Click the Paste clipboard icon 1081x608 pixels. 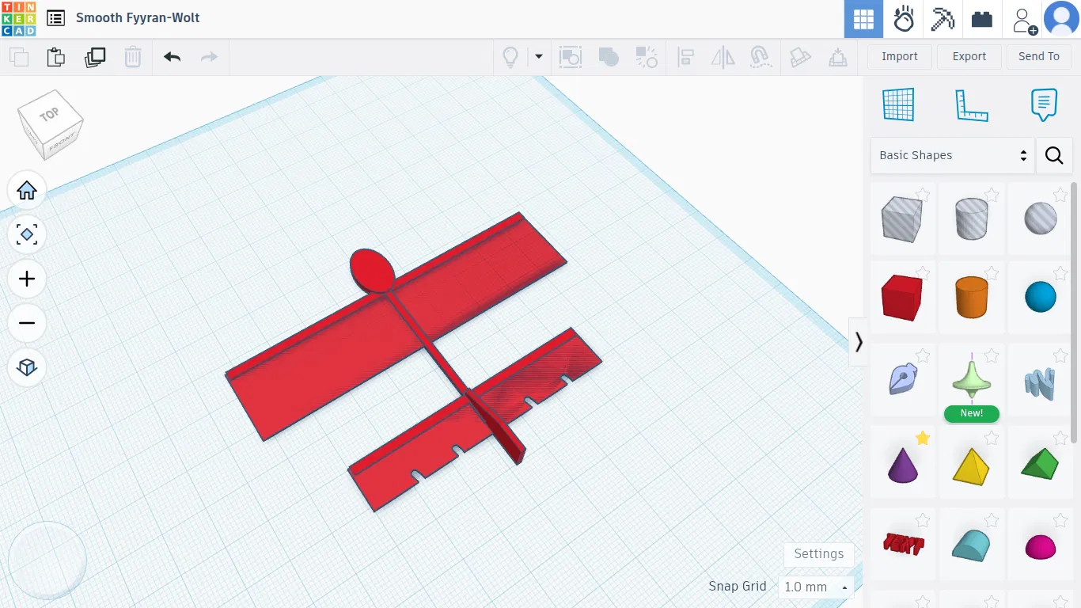[55, 57]
